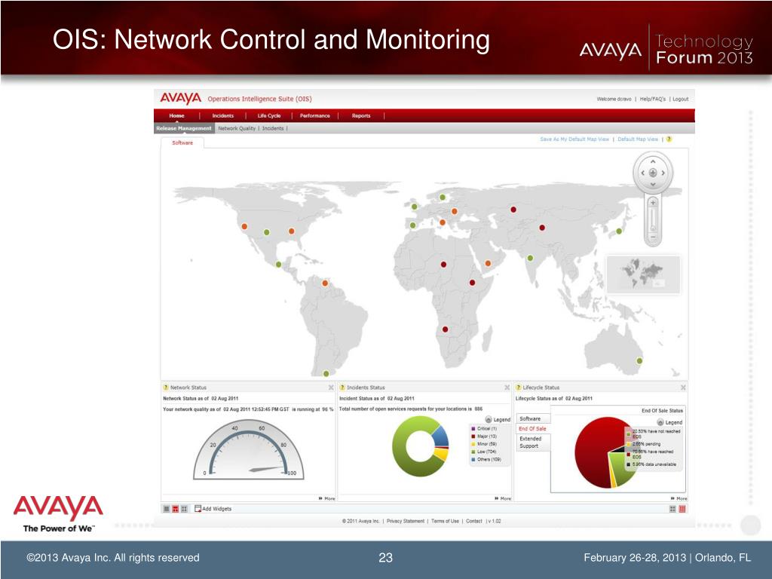Screen dimensions: 772x579
Task: Click the green marker in Scandinavia
Action: [x=443, y=198]
